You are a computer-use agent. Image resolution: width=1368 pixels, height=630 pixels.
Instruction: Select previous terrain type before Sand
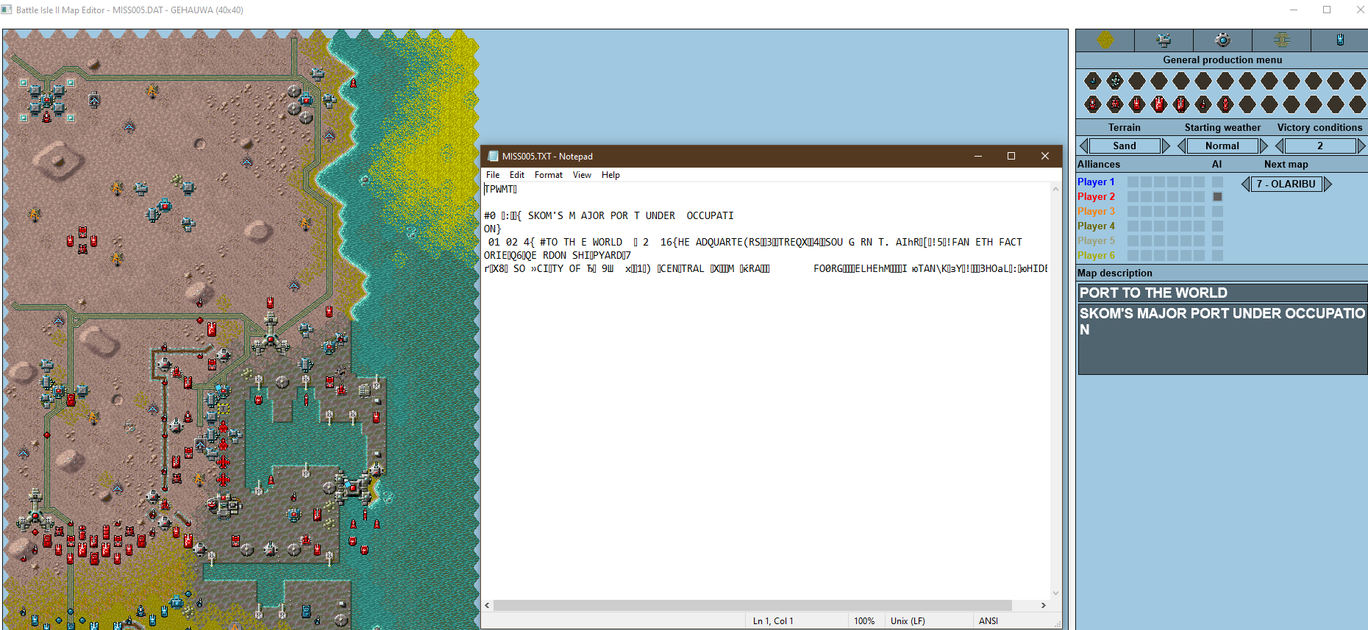[x=1083, y=146]
